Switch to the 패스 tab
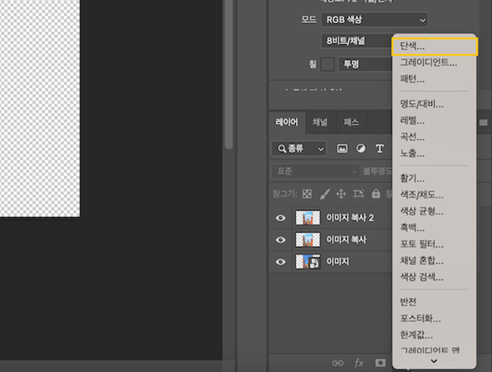The height and width of the screenshot is (372, 492). 351,122
